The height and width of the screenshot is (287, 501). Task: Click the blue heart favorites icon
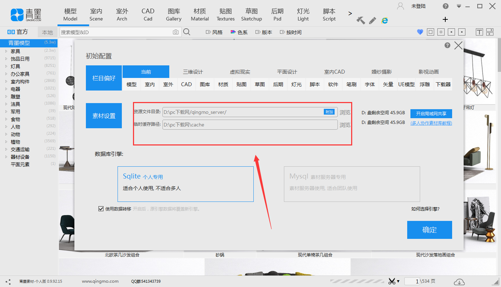click(x=420, y=32)
